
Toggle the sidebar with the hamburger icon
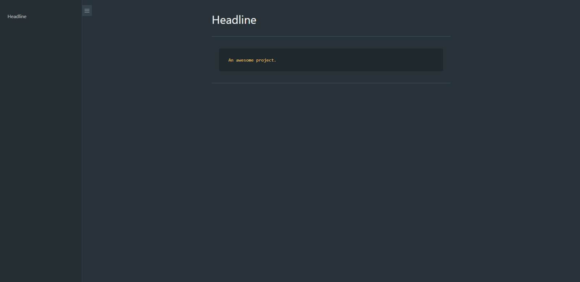(87, 10)
